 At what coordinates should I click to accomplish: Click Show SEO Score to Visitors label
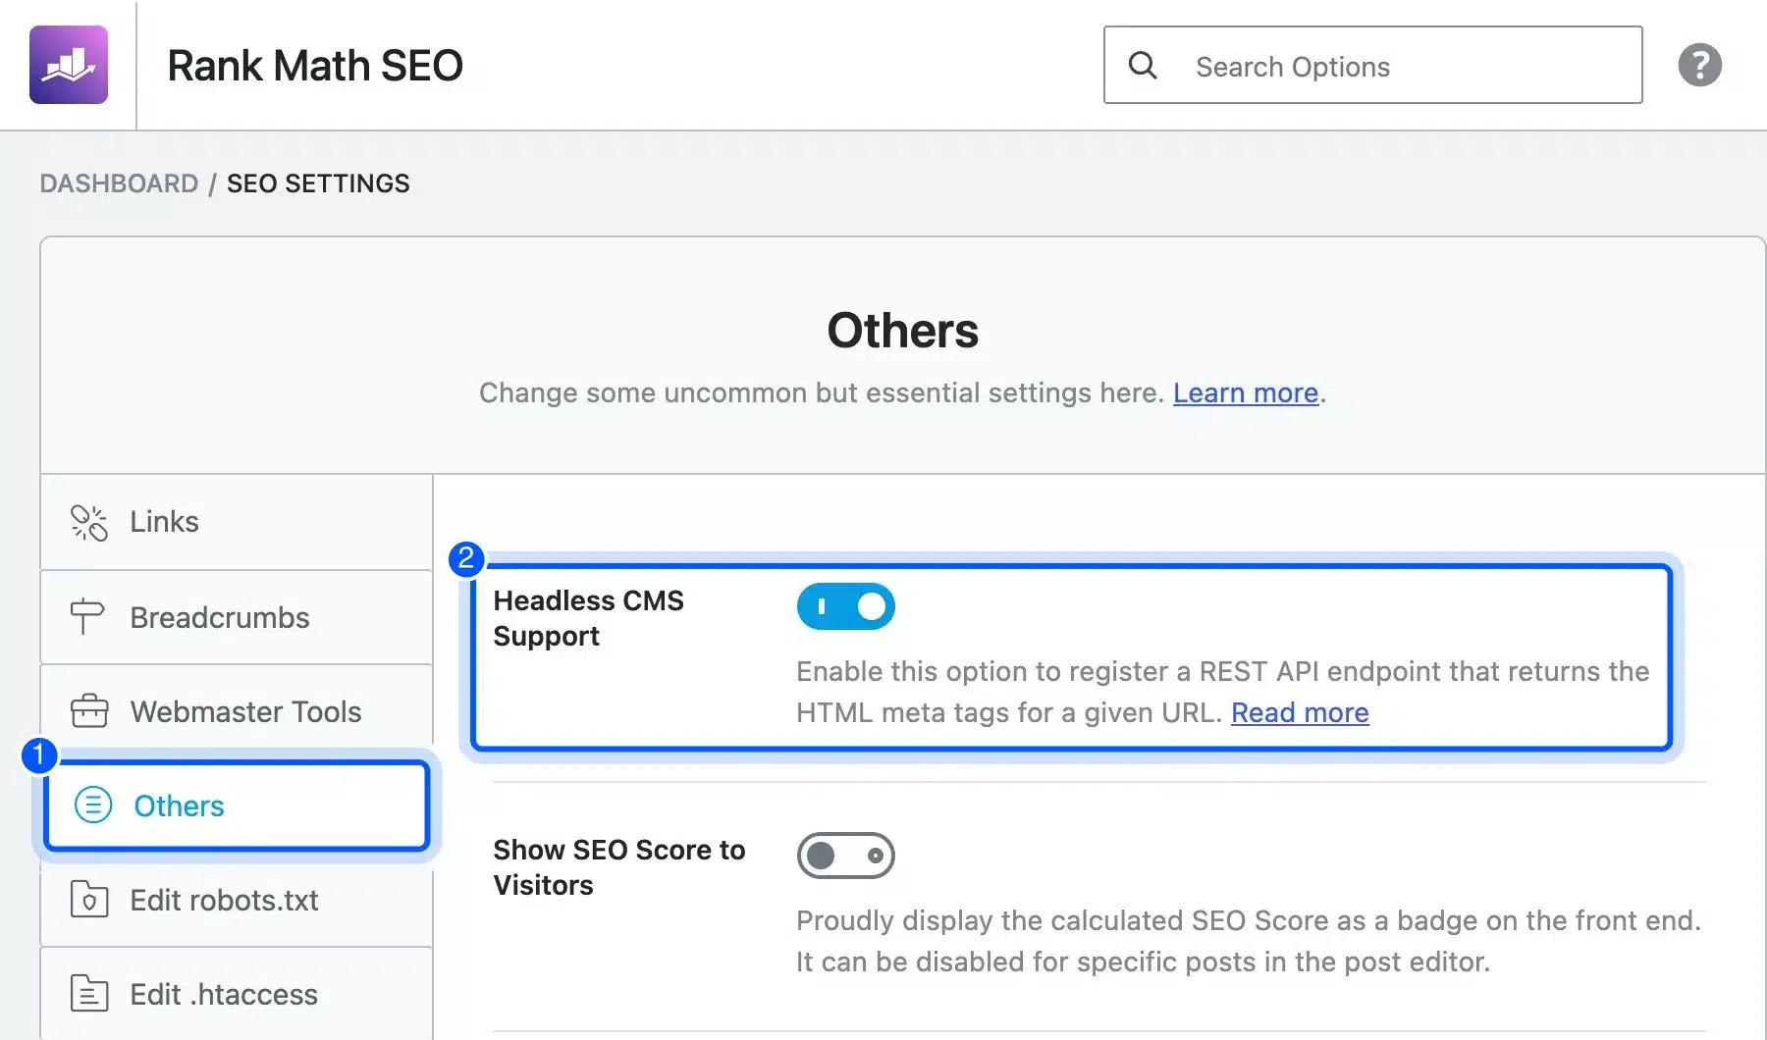618,867
